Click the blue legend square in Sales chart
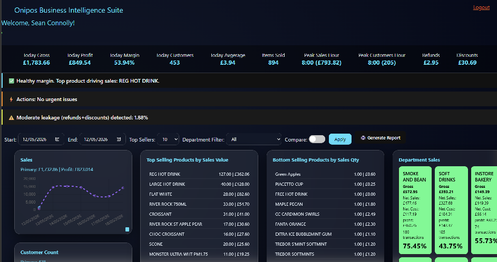 point(127,229)
